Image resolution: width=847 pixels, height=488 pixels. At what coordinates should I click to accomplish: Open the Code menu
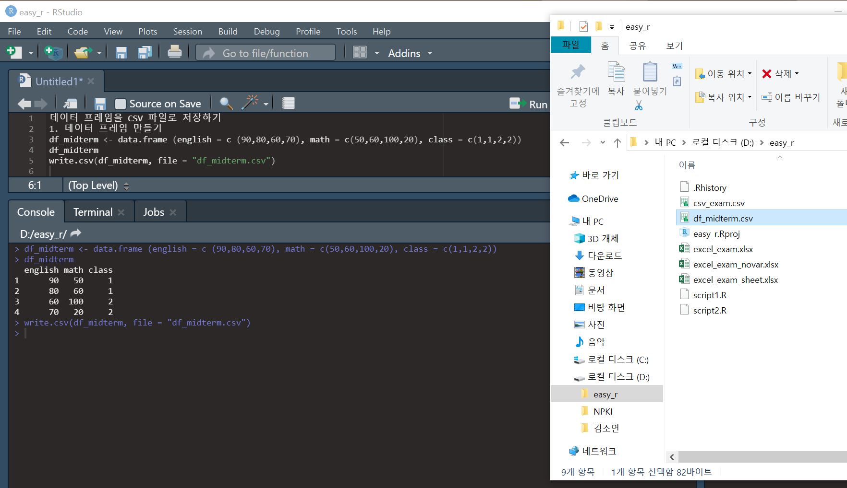pos(78,31)
